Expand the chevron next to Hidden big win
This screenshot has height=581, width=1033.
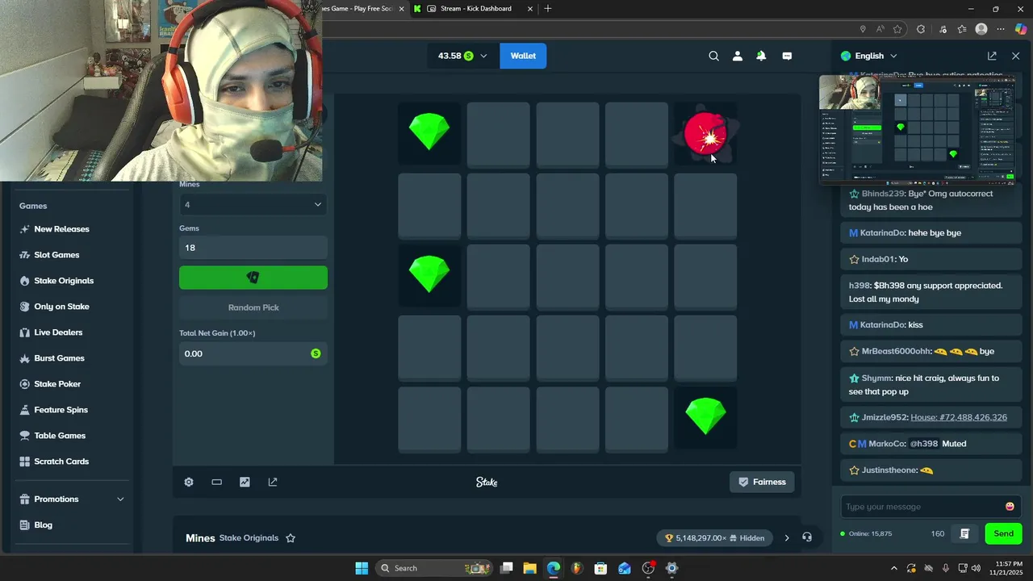click(787, 538)
